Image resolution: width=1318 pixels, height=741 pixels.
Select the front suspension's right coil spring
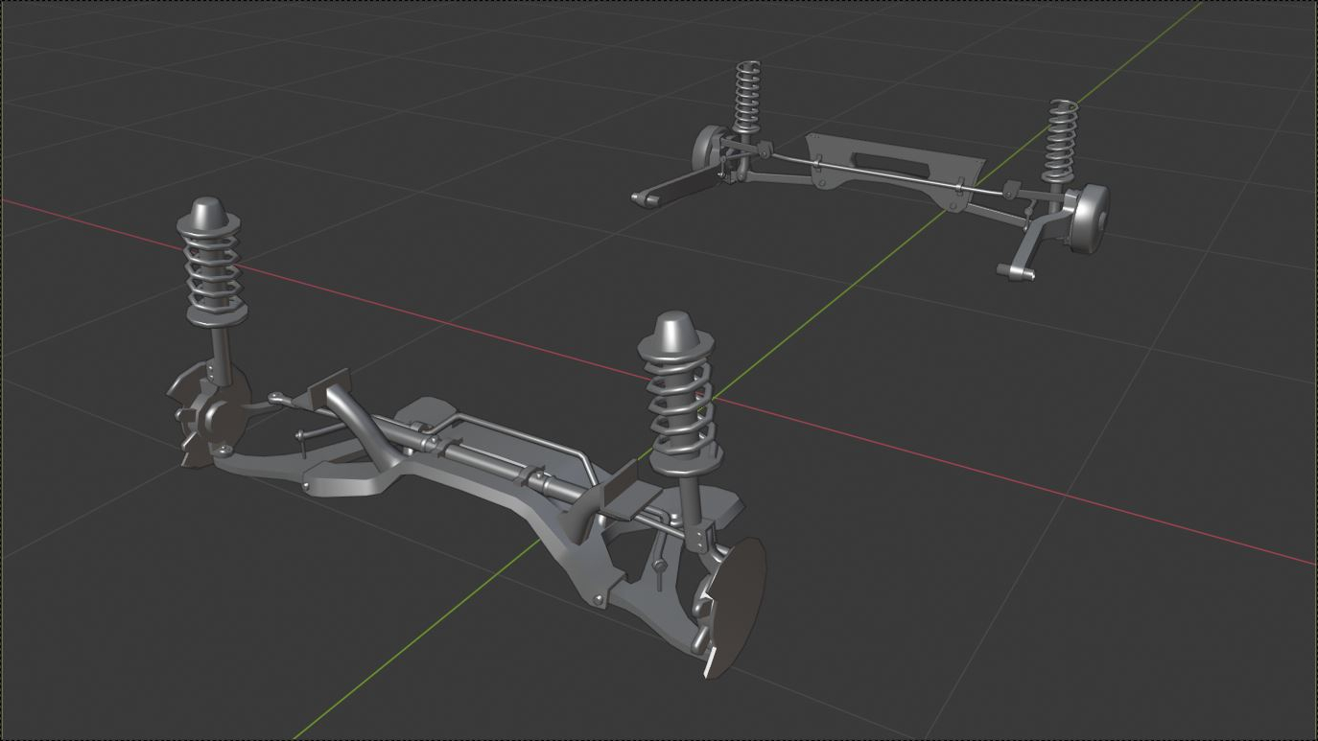click(680, 407)
